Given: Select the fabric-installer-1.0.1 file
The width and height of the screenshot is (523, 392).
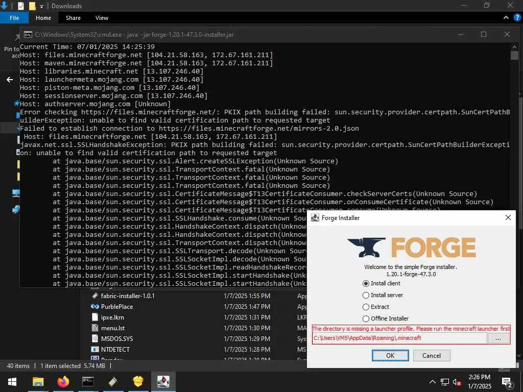Looking at the screenshot, I should point(128,296).
